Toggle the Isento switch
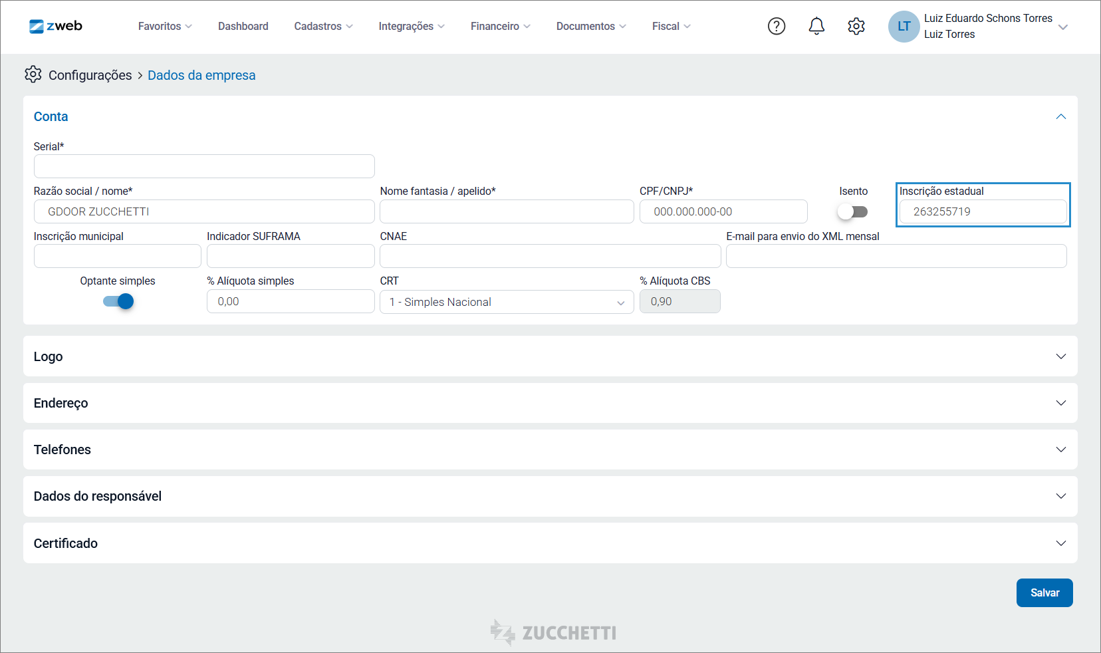1101x653 pixels. click(853, 211)
